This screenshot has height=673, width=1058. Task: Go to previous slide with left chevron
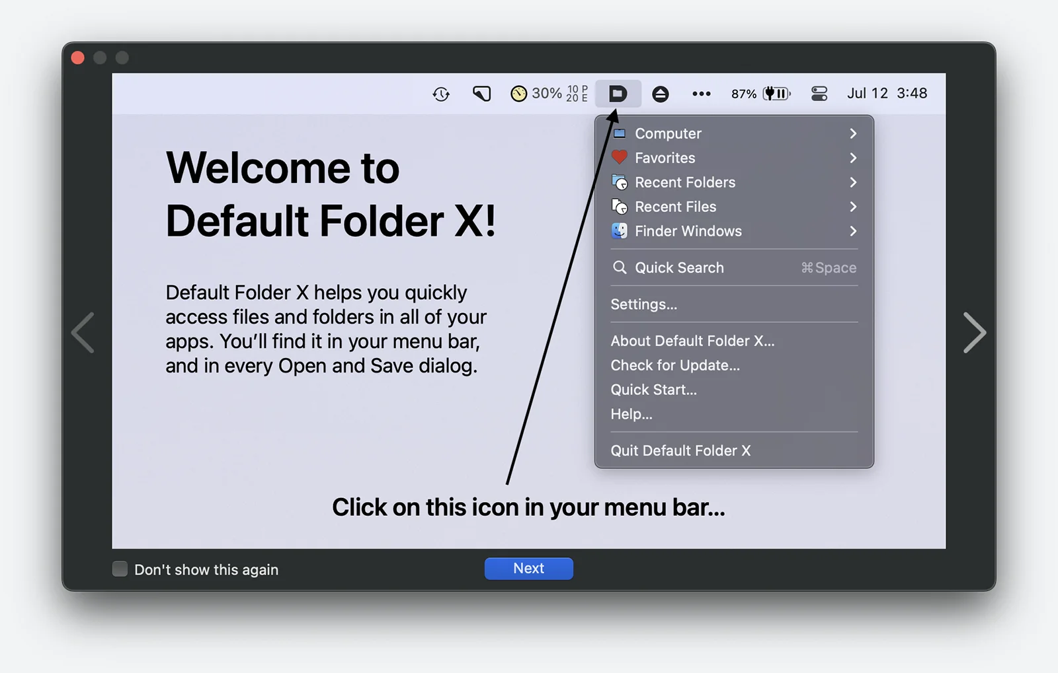[83, 332]
